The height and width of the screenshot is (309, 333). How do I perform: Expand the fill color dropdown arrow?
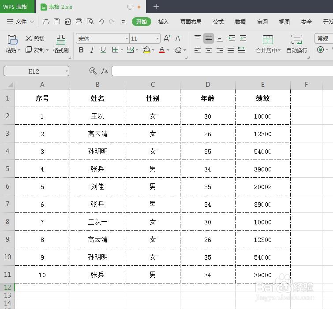(x=153, y=50)
